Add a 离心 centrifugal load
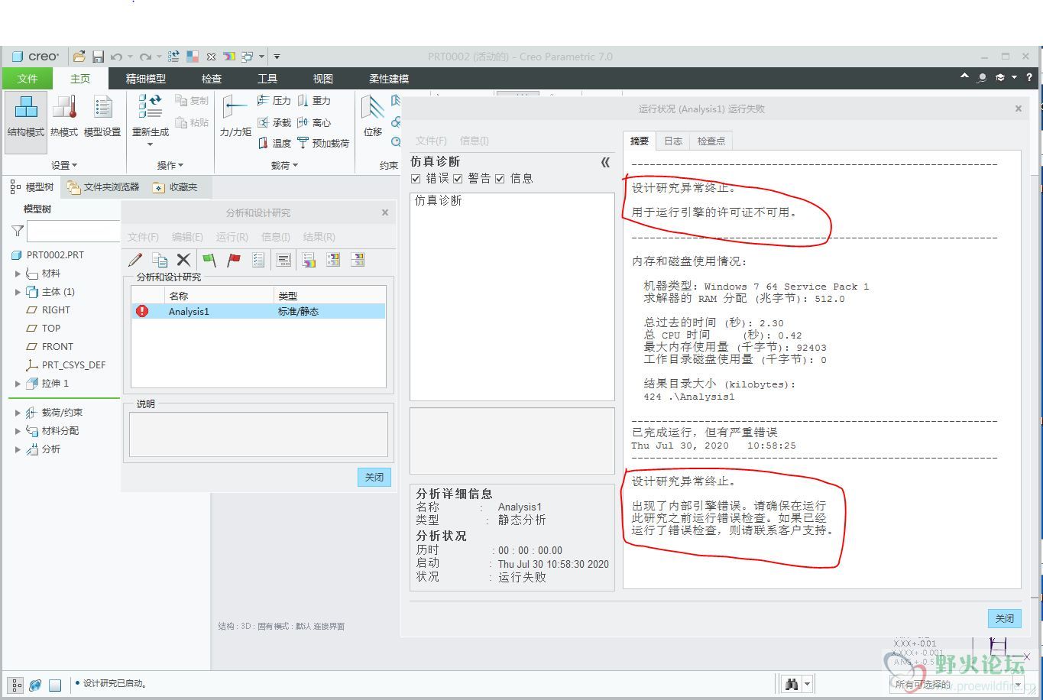The height and width of the screenshot is (700, 1043). tap(314, 122)
